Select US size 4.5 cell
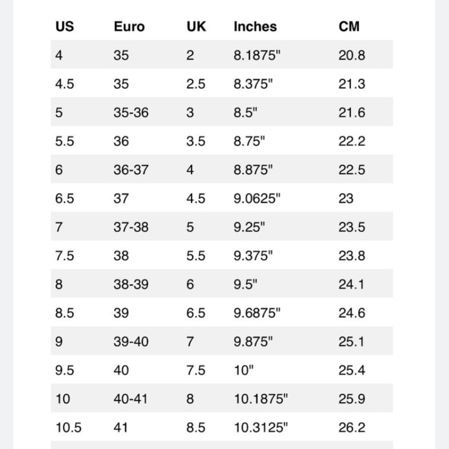 click(64, 84)
